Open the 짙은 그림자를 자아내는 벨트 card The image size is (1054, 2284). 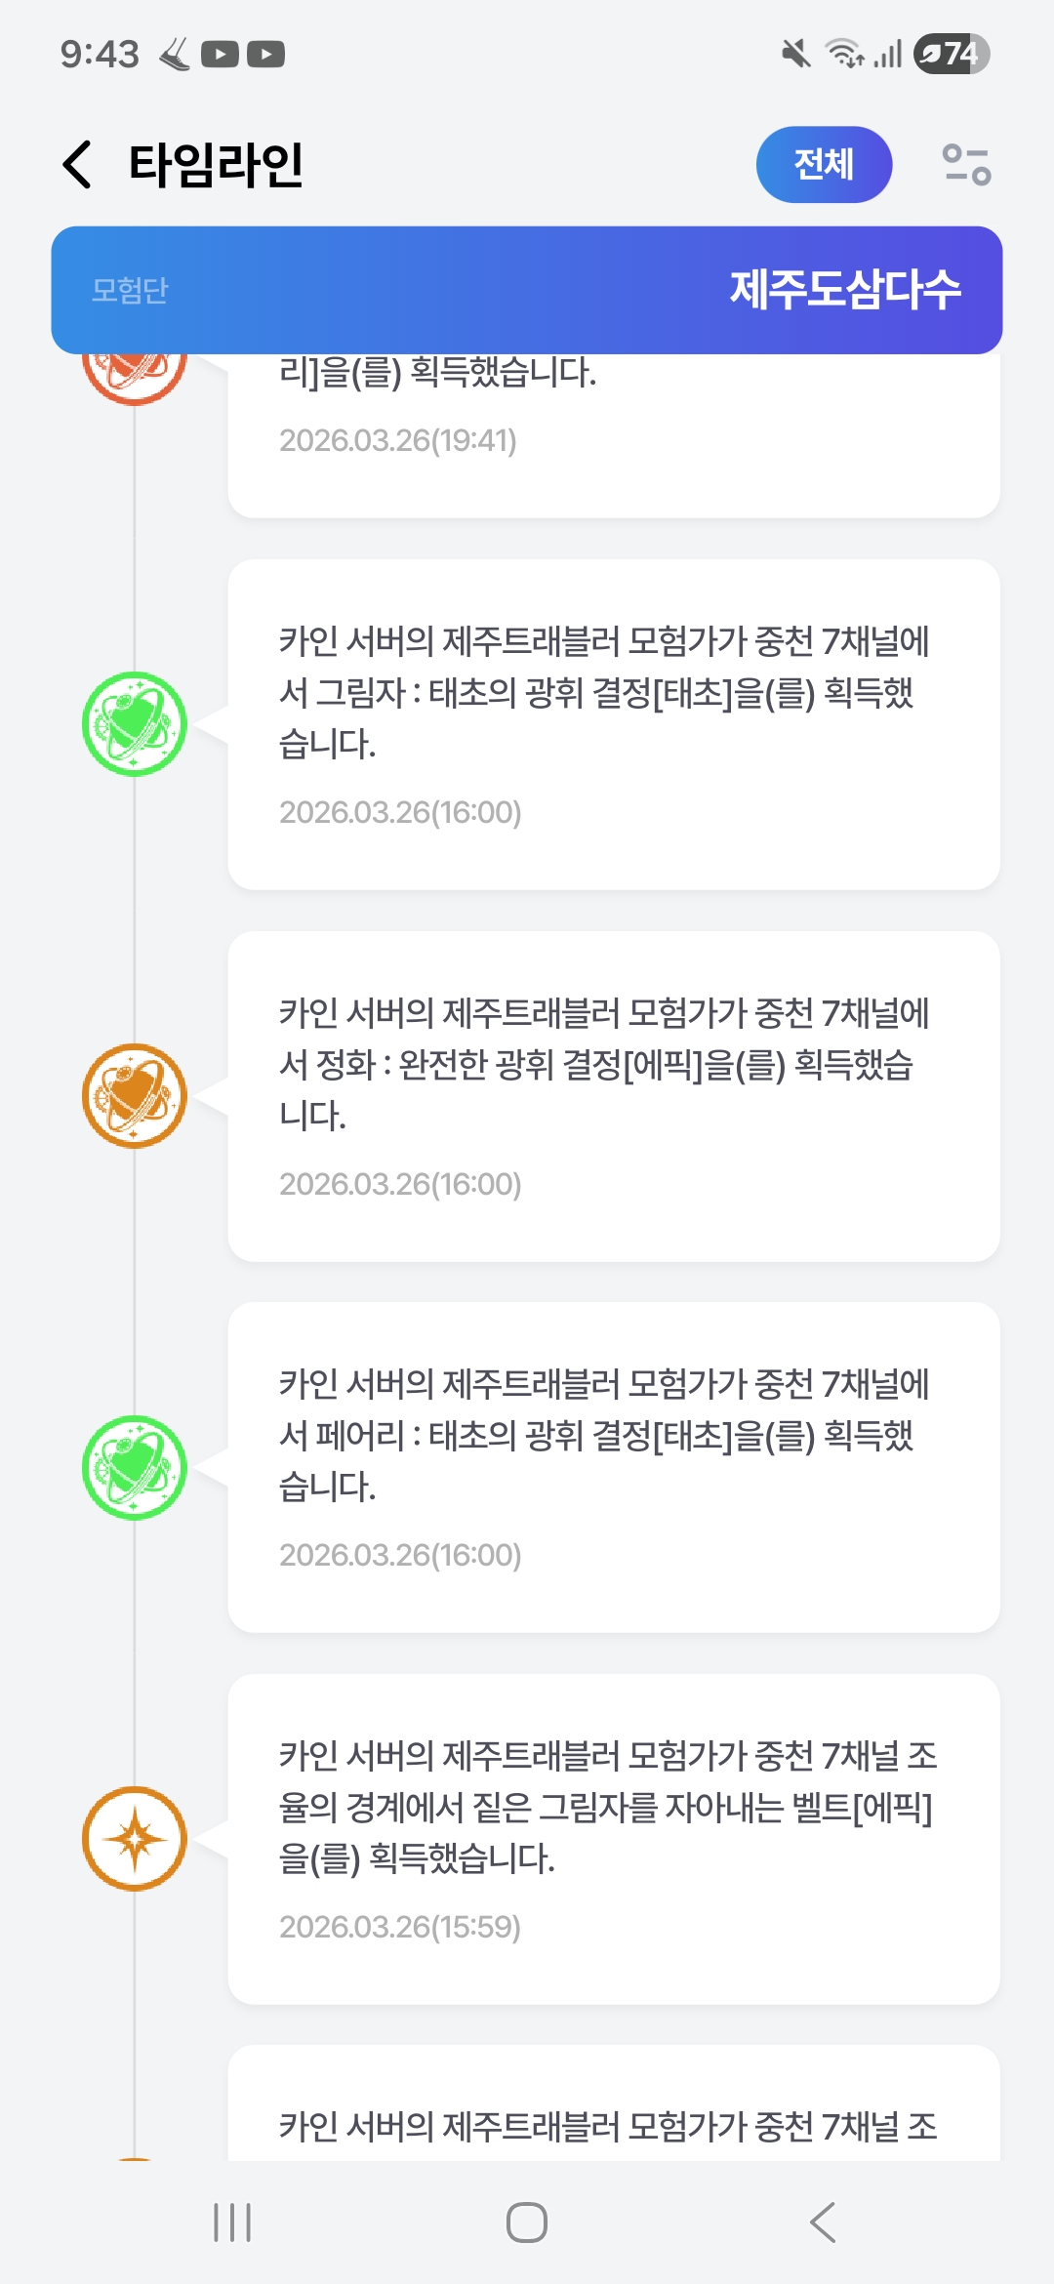pyautogui.click(x=613, y=1839)
